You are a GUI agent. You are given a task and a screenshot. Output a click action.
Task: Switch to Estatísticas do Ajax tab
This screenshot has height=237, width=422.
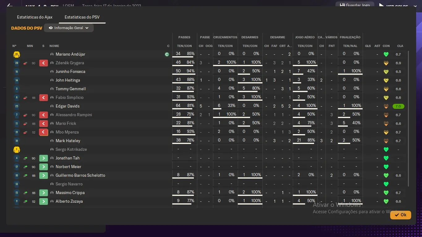[x=35, y=17]
